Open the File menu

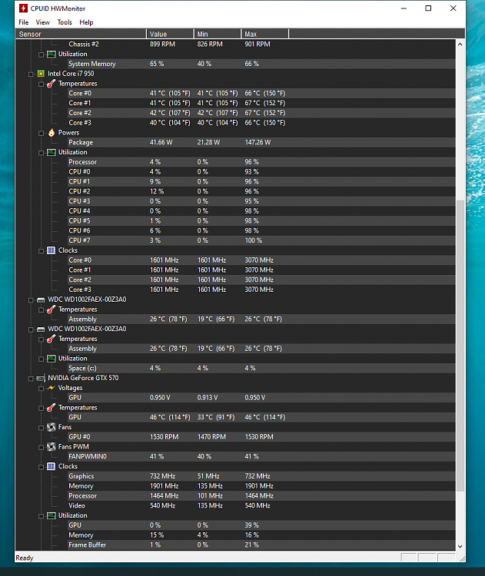(x=23, y=22)
